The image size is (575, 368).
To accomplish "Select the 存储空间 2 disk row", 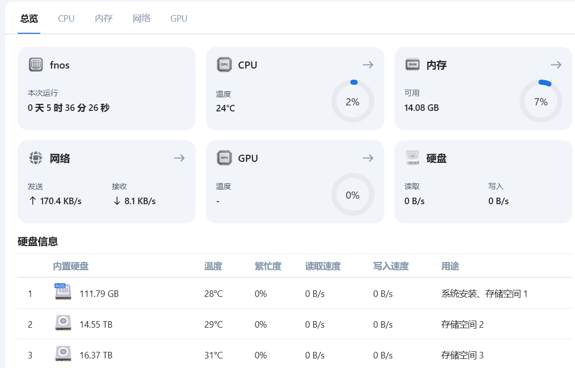I will (x=252, y=324).
